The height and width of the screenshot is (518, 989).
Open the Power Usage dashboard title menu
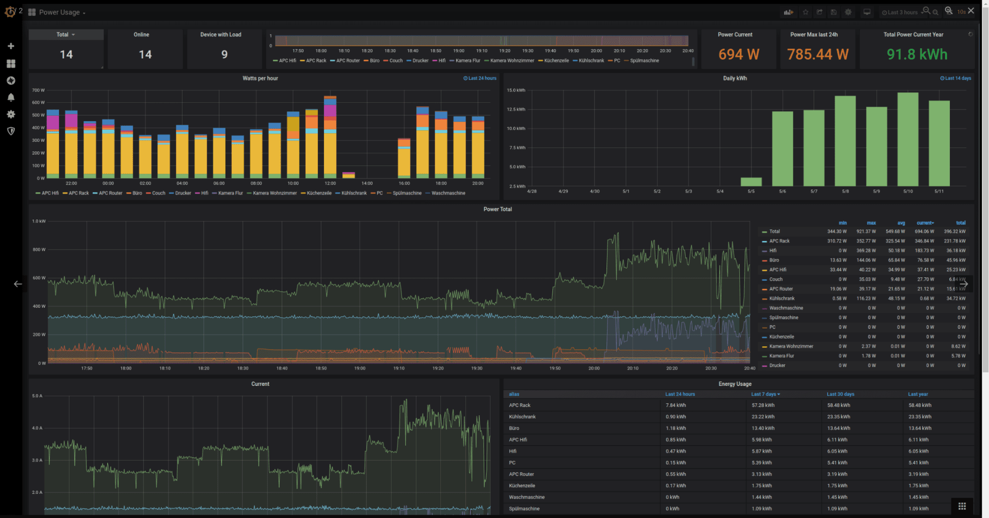pos(59,12)
